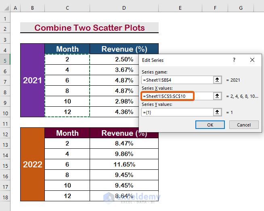Select column D header

(124, 8)
